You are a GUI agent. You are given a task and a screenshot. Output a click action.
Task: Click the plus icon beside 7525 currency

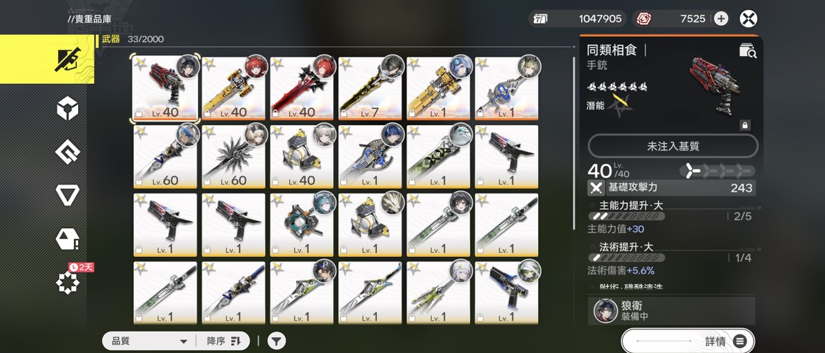click(721, 19)
